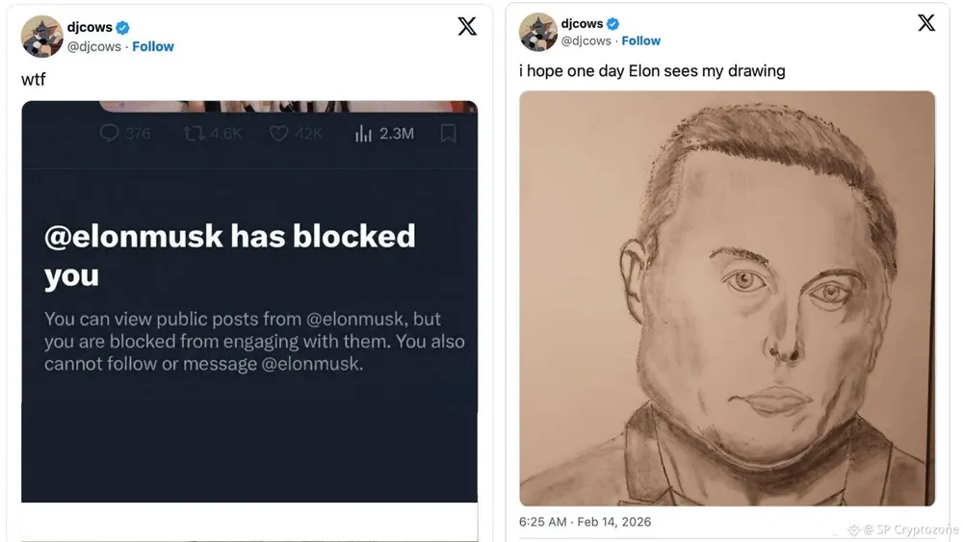Click the djcows display name on the right tweet
The width and height of the screenshot is (963, 542).
pos(582,24)
